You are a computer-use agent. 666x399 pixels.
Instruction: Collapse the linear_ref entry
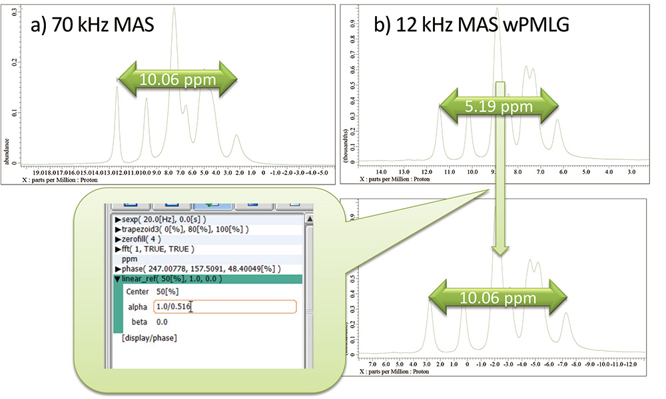(118, 279)
